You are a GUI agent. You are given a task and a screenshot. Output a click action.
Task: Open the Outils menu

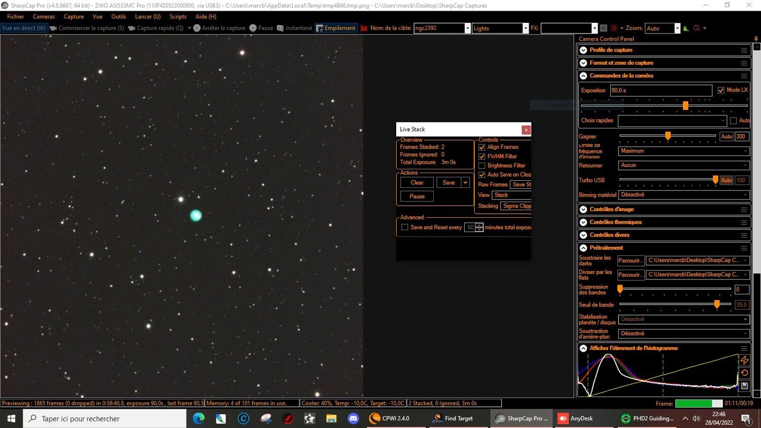(118, 16)
